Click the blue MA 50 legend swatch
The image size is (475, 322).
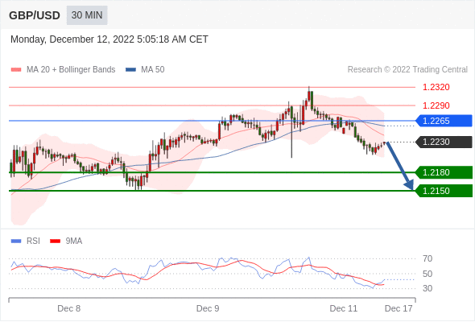point(130,70)
